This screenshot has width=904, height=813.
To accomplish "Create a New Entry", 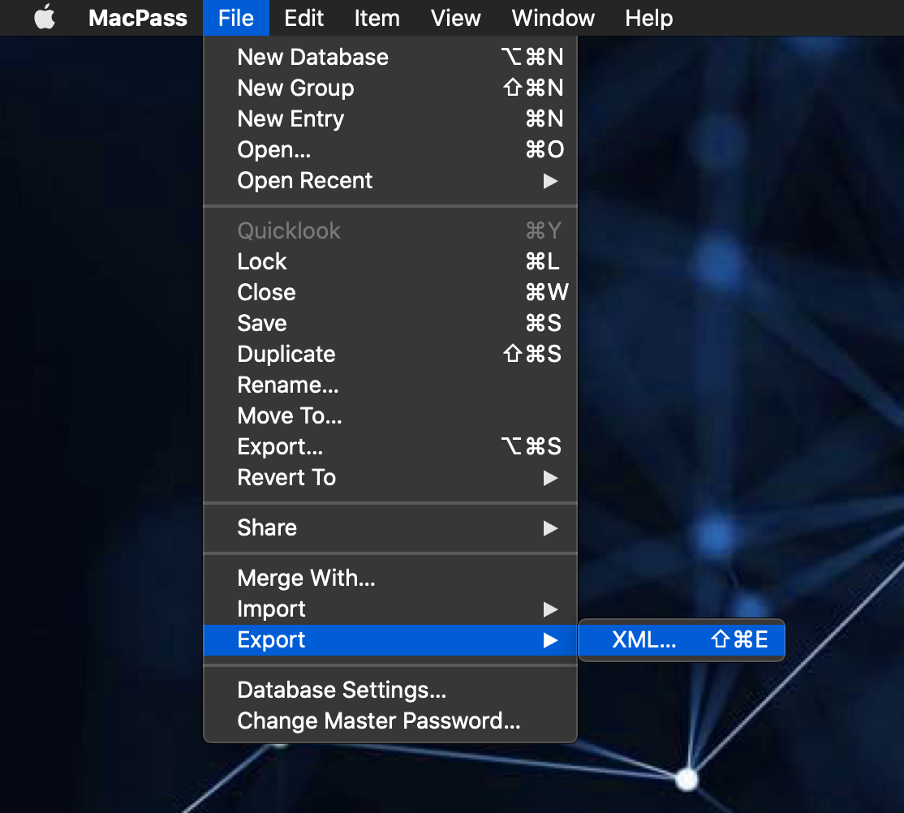I will pyautogui.click(x=291, y=118).
